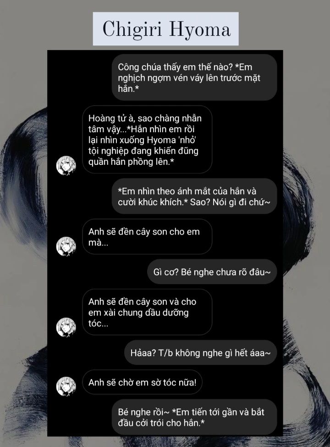Click avatar beside the 'dầu dưỡng tóc' message
This screenshot has width=330, height=447.
coord(66,327)
